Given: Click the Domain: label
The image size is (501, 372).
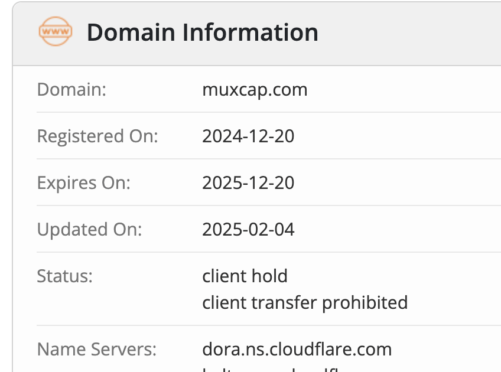Looking at the screenshot, I should [x=71, y=89].
